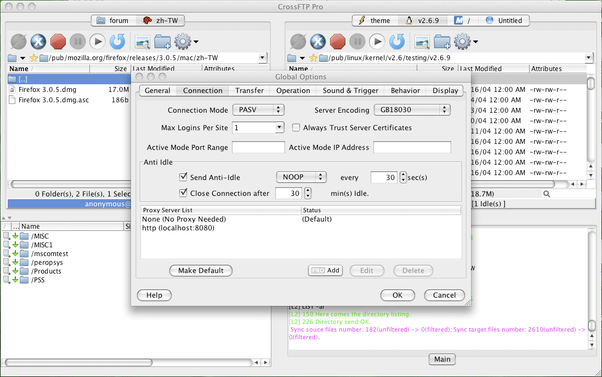Open the Anti-Idle command NOOP dropdown
The width and height of the screenshot is (602, 377).
pos(301,177)
